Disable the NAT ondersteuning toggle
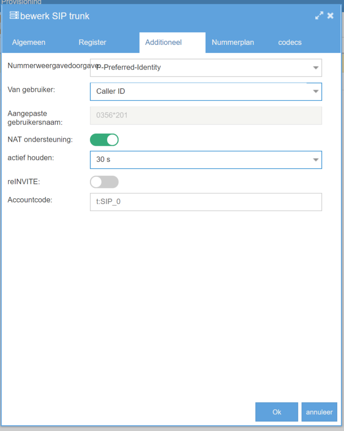Viewport: 344px width, 431px height. pyautogui.click(x=104, y=140)
